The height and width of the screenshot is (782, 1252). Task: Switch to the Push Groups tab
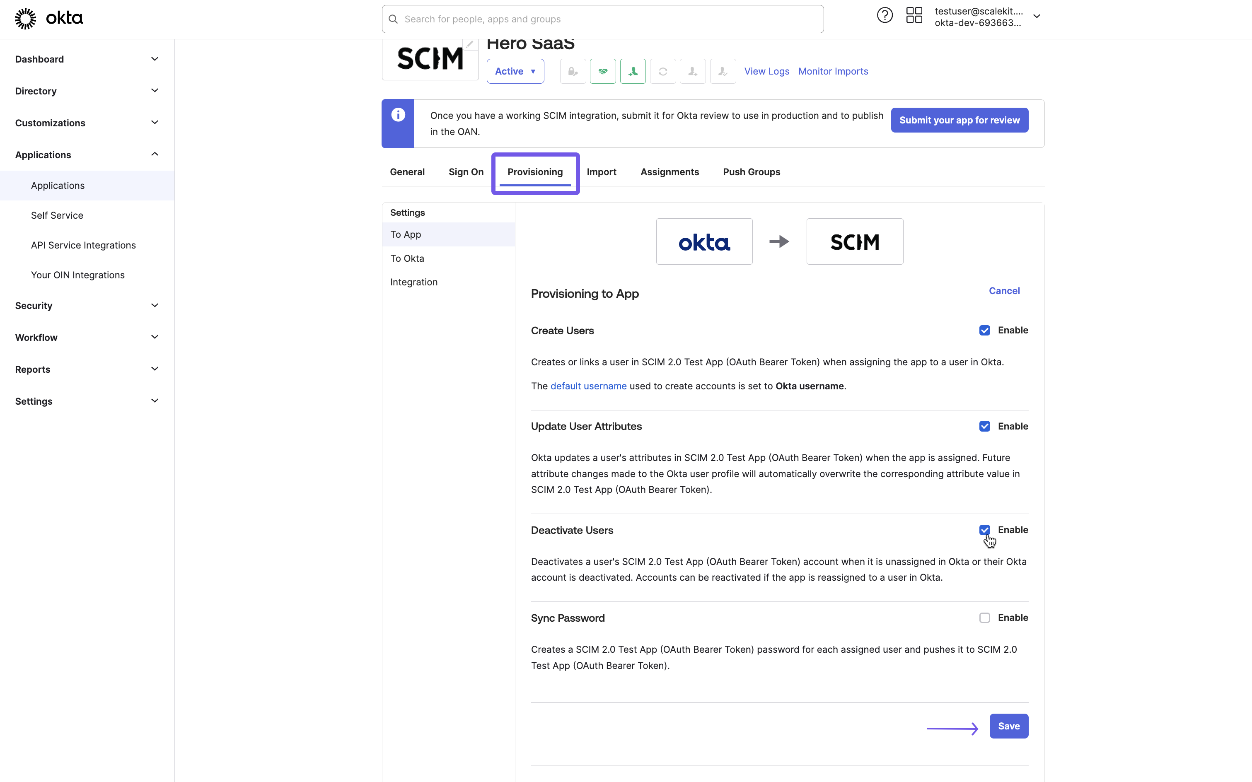coord(751,172)
